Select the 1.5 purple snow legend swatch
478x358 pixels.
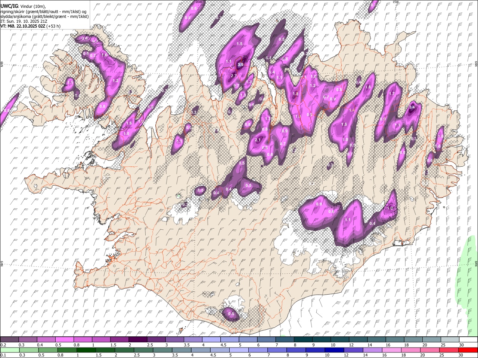tap(119, 339)
